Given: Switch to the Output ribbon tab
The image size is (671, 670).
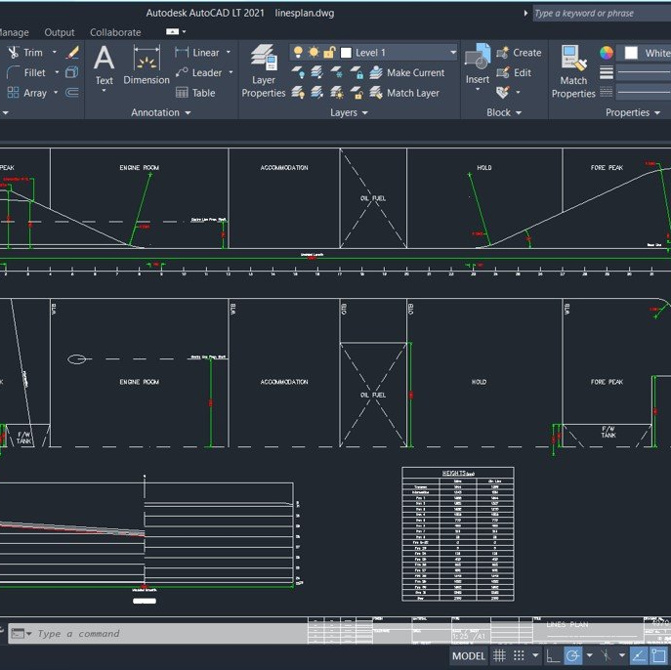Looking at the screenshot, I should (60, 32).
